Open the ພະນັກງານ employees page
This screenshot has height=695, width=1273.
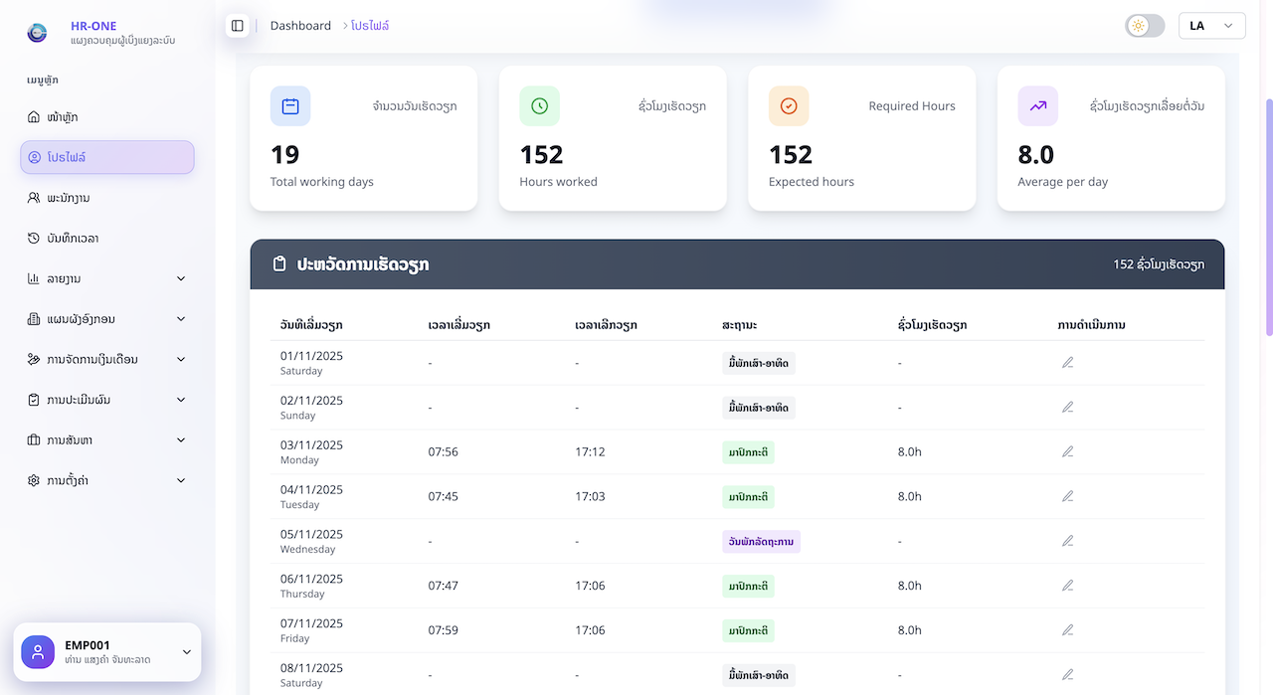point(69,198)
